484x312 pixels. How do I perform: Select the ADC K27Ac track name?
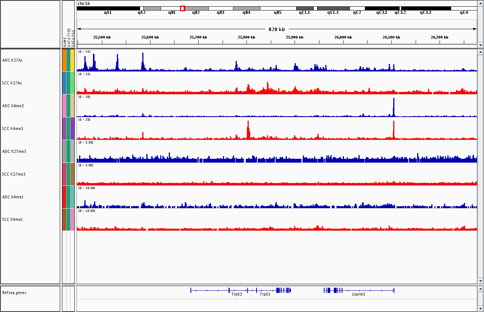13,60
